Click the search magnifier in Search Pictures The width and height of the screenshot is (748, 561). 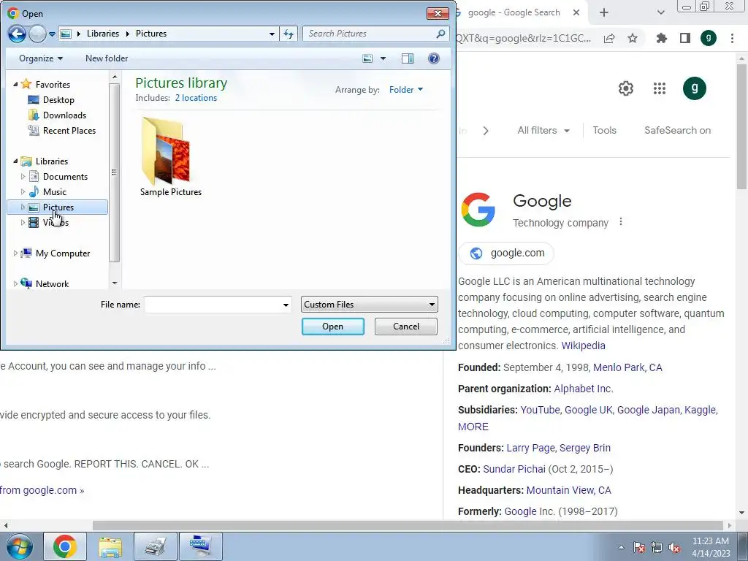pos(440,34)
